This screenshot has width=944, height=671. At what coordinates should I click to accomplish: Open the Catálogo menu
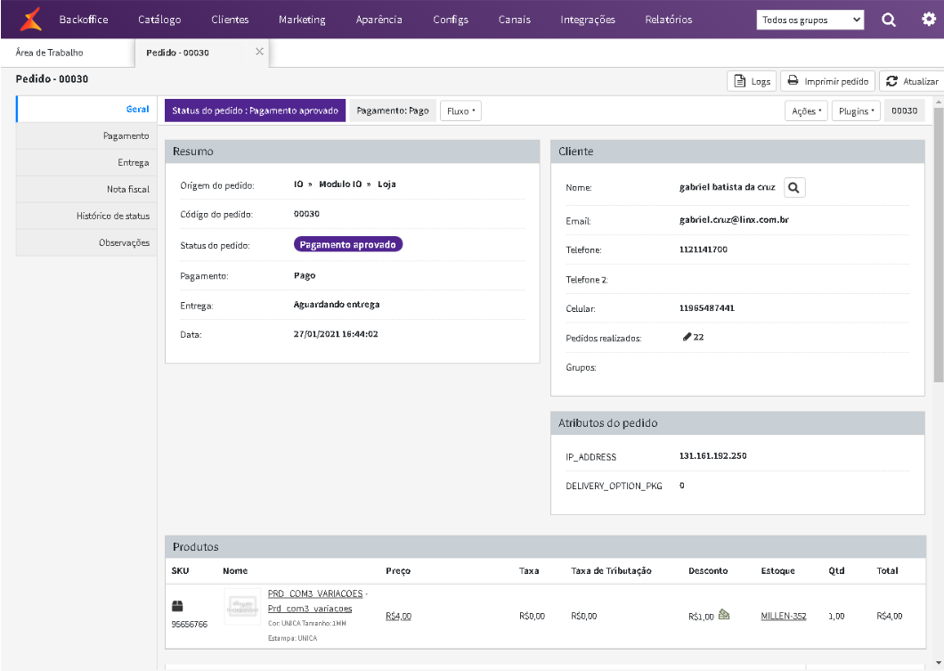pyautogui.click(x=159, y=20)
